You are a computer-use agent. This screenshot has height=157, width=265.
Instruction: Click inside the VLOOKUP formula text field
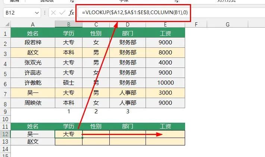pyautogui.click(x=135, y=12)
